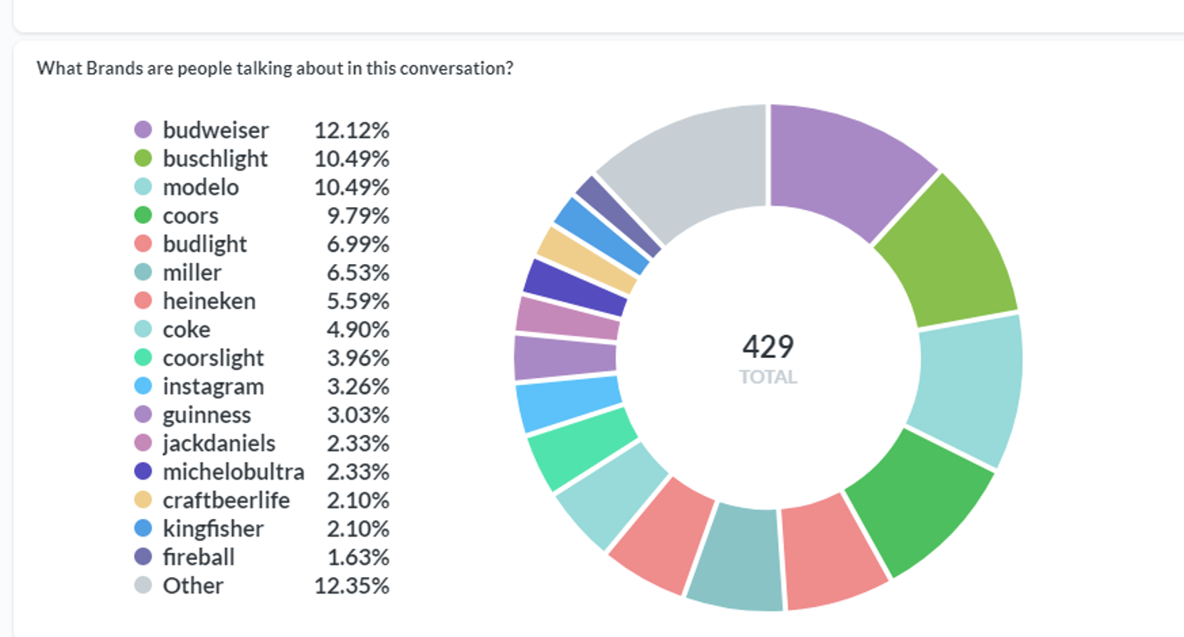Select the craftbeerlife legend entry text
This screenshot has width=1184, height=637.
[226, 500]
